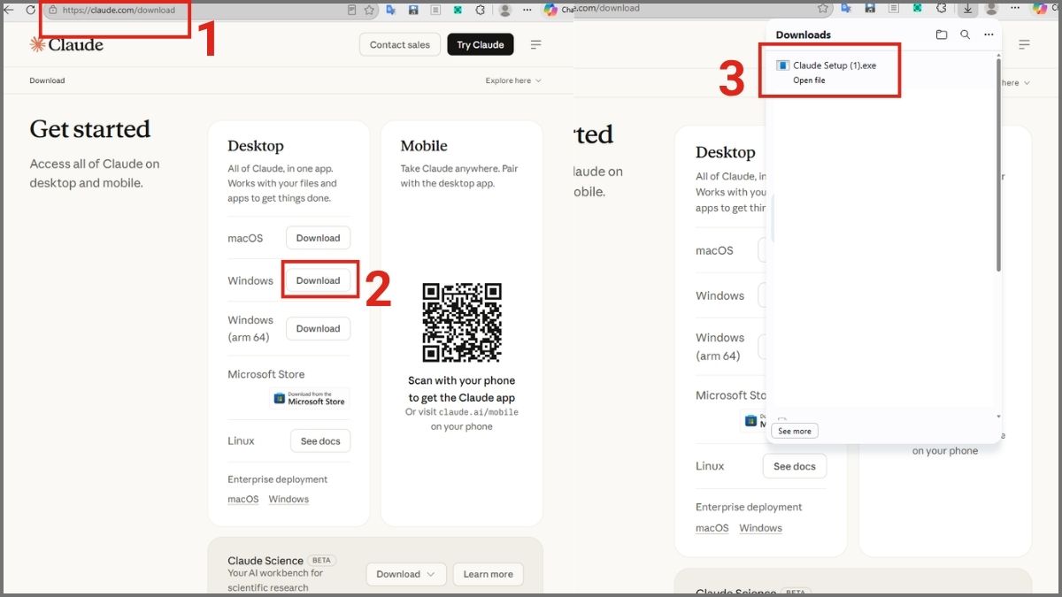View site info via left browser's padlock icon
Image resolution: width=1062 pixels, height=597 pixels.
click(x=52, y=10)
